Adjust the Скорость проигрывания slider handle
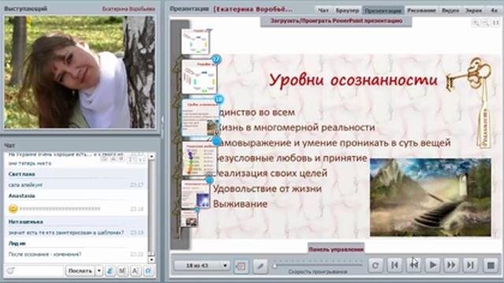Screen dimensions: 504x283 (275, 266)
